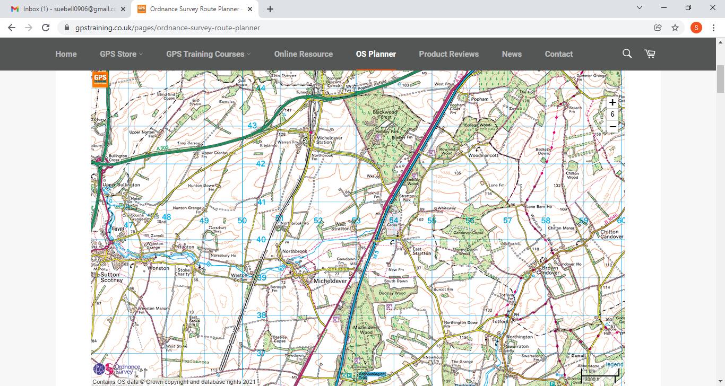Click the Brown Candover label on map
This screenshot has width=725, height=386.
click(x=547, y=270)
